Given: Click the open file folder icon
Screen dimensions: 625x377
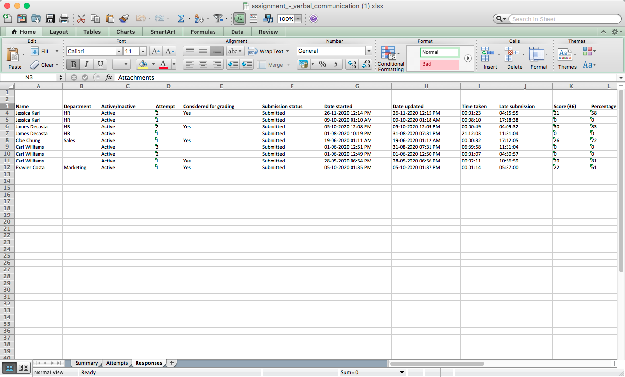Looking at the screenshot, I should 36,18.
